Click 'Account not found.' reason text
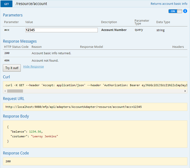 [x=45, y=60]
